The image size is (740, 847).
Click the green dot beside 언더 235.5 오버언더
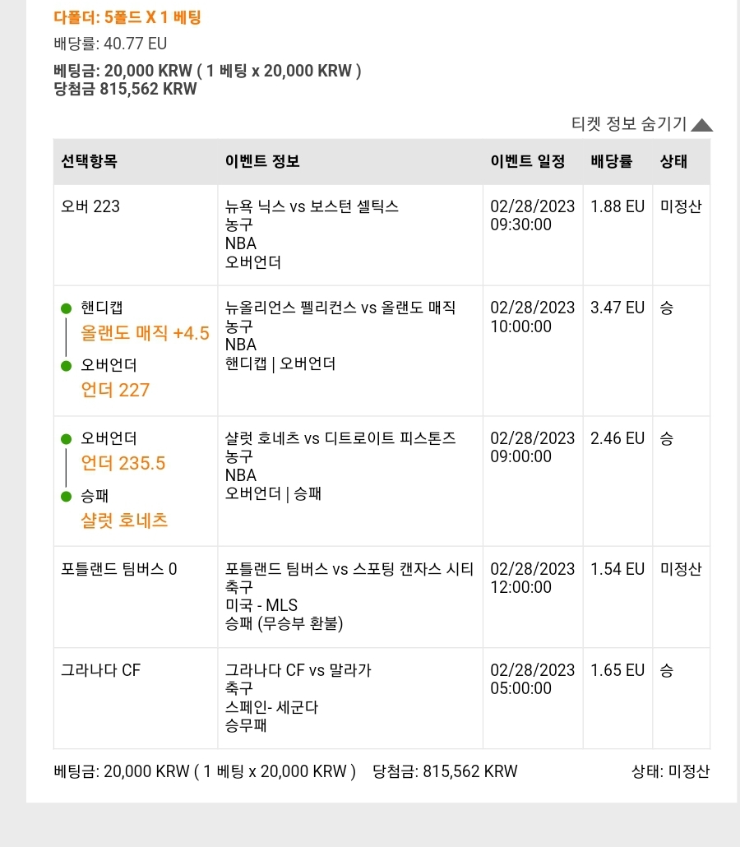pyautogui.click(x=67, y=439)
